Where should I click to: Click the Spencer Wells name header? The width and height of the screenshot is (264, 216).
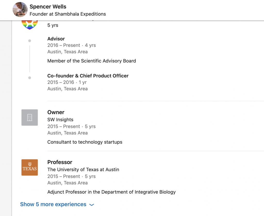pos(48,7)
